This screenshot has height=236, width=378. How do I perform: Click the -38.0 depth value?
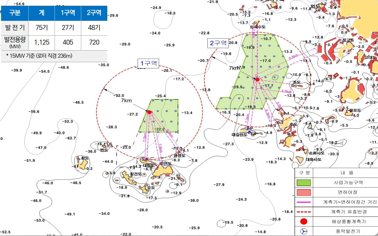point(193,200)
